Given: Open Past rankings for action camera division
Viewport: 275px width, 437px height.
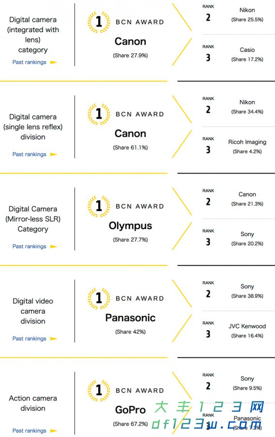Looking at the screenshot, I should coord(29,431).
